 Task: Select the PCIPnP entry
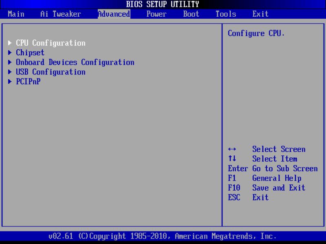click(x=27, y=82)
